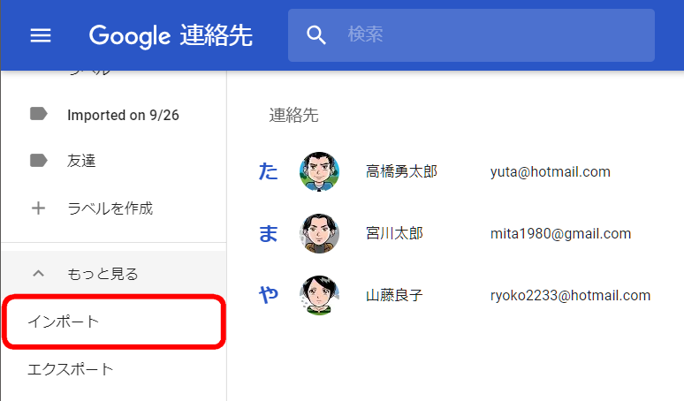
Task: Click the 友達 label tag icon
Action: point(38,161)
